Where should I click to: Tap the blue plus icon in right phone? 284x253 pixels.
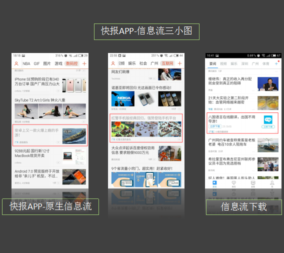point(276,63)
